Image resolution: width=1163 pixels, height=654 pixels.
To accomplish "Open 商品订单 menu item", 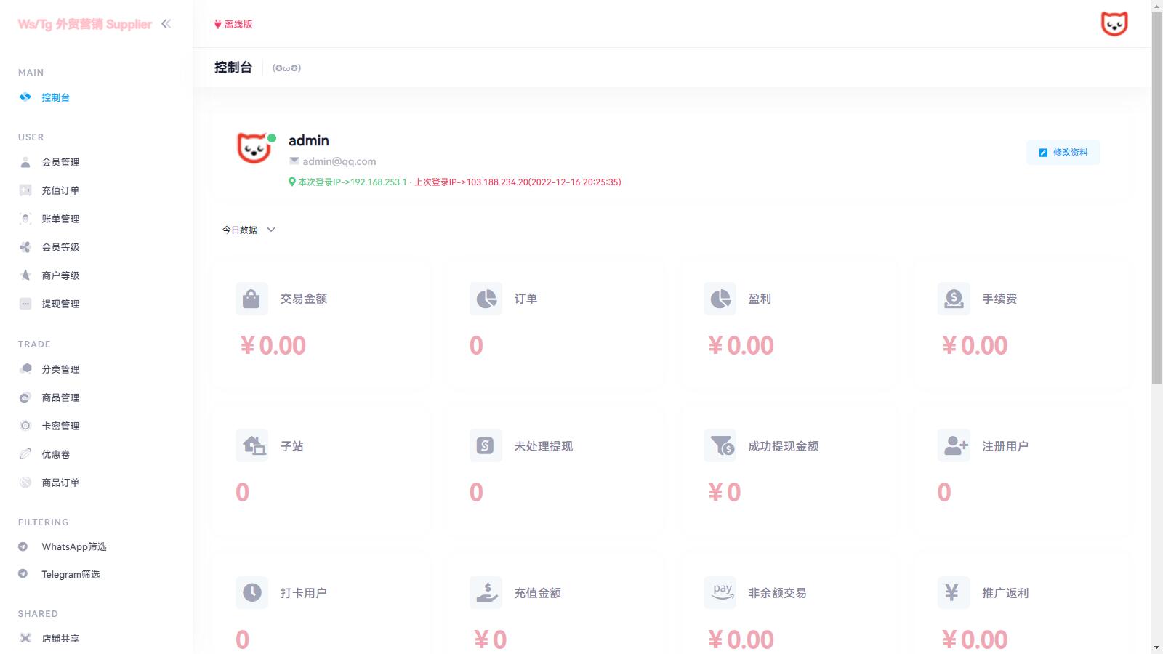I will (x=60, y=483).
